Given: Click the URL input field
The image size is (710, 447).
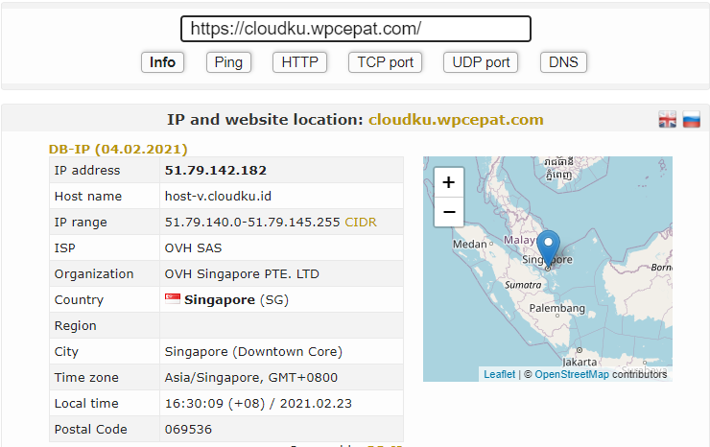Looking at the screenshot, I should click(355, 29).
